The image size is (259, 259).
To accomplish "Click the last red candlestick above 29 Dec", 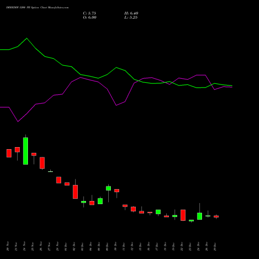I will [216, 217].
